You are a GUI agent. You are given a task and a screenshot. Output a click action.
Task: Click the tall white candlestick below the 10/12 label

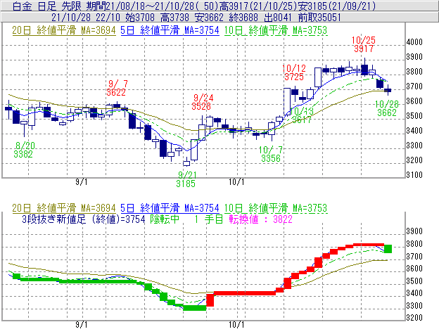tap(287, 101)
